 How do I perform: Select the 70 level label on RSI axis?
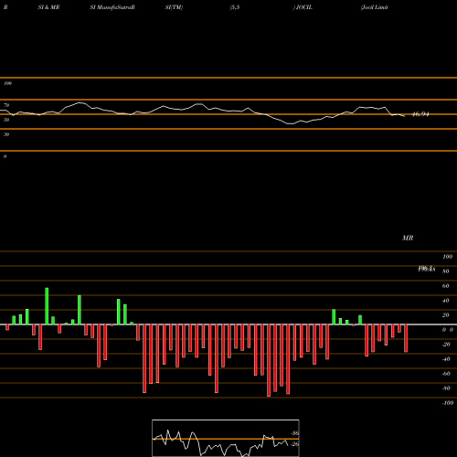pos(6,105)
